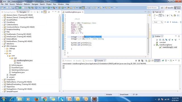The image size is (182, 102).
Task: Expand the .settings folder node
Action: pos(5,48)
